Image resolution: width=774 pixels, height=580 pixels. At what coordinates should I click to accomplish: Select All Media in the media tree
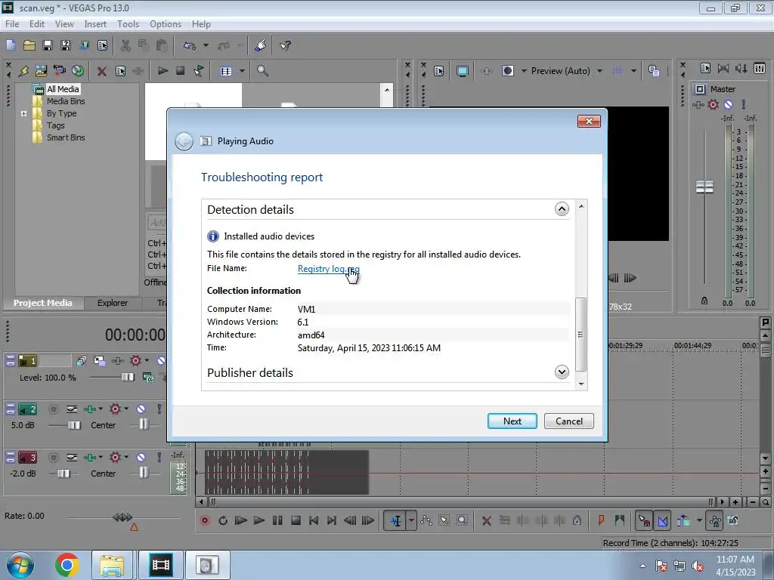pyautogui.click(x=63, y=89)
